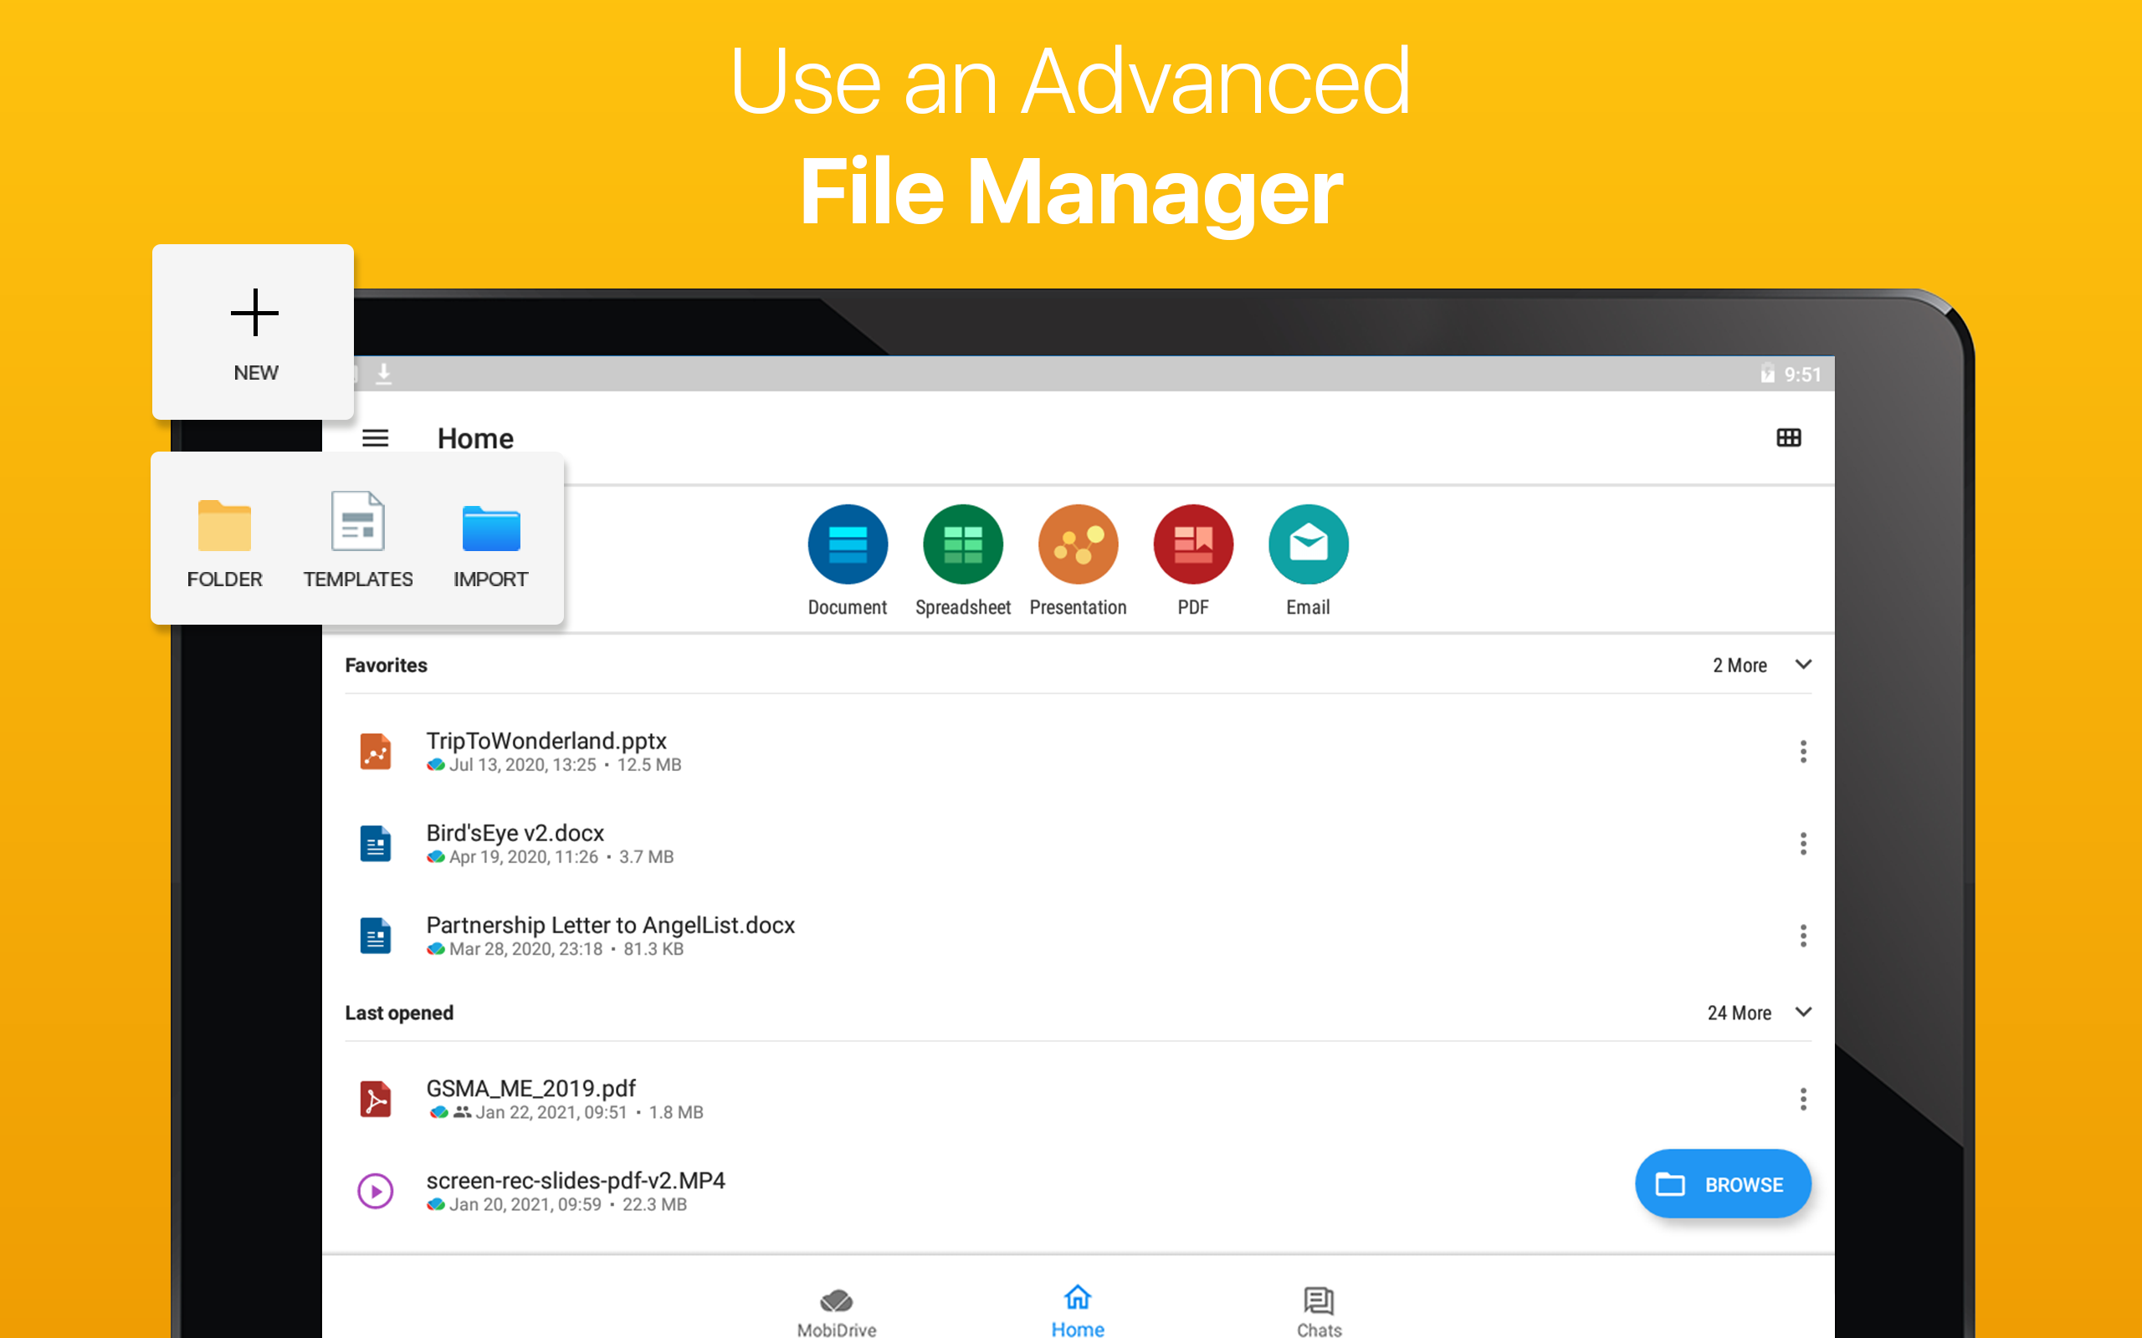Open the PDF creation icon
Image resolution: width=2142 pixels, height=1338 pixels.
(x=1192, y=544)
